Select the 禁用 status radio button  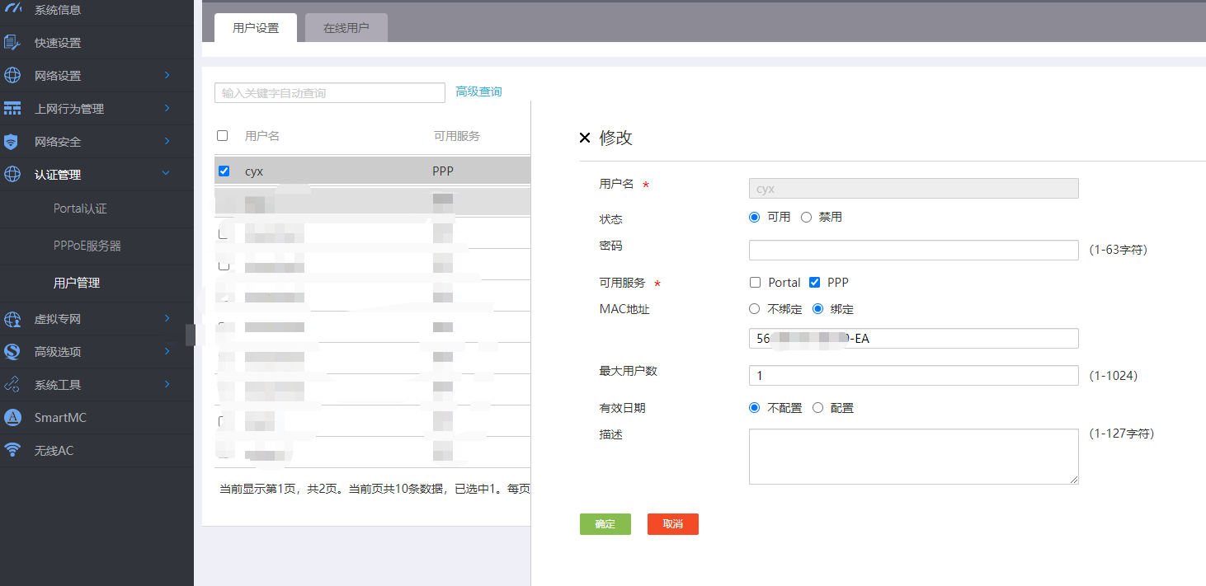click(807, 218)
